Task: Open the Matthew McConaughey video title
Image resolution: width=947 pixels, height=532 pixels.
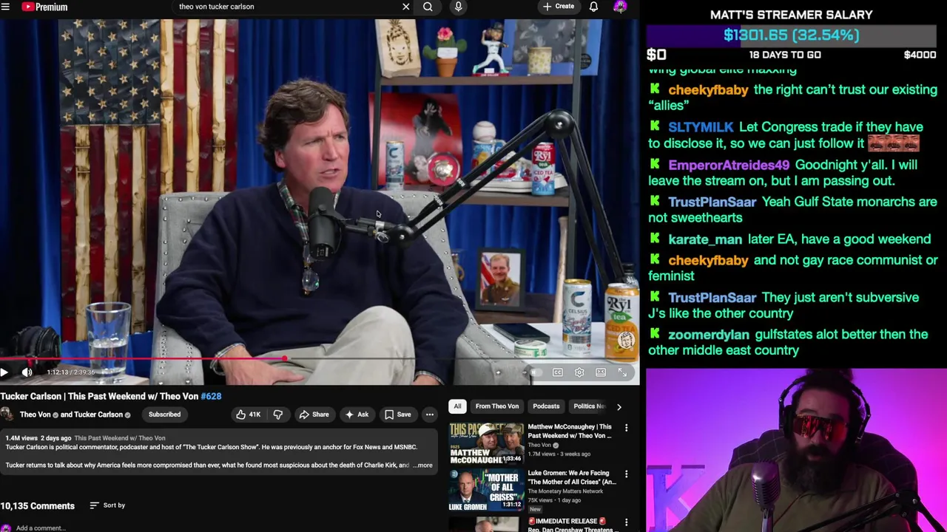Action: pos(570,431)
